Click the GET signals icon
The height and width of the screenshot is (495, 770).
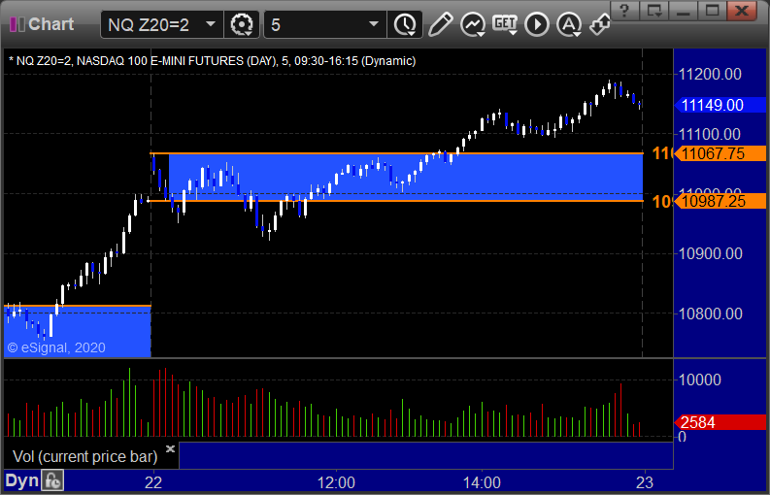pyautogui.click(x=504, y=24)
